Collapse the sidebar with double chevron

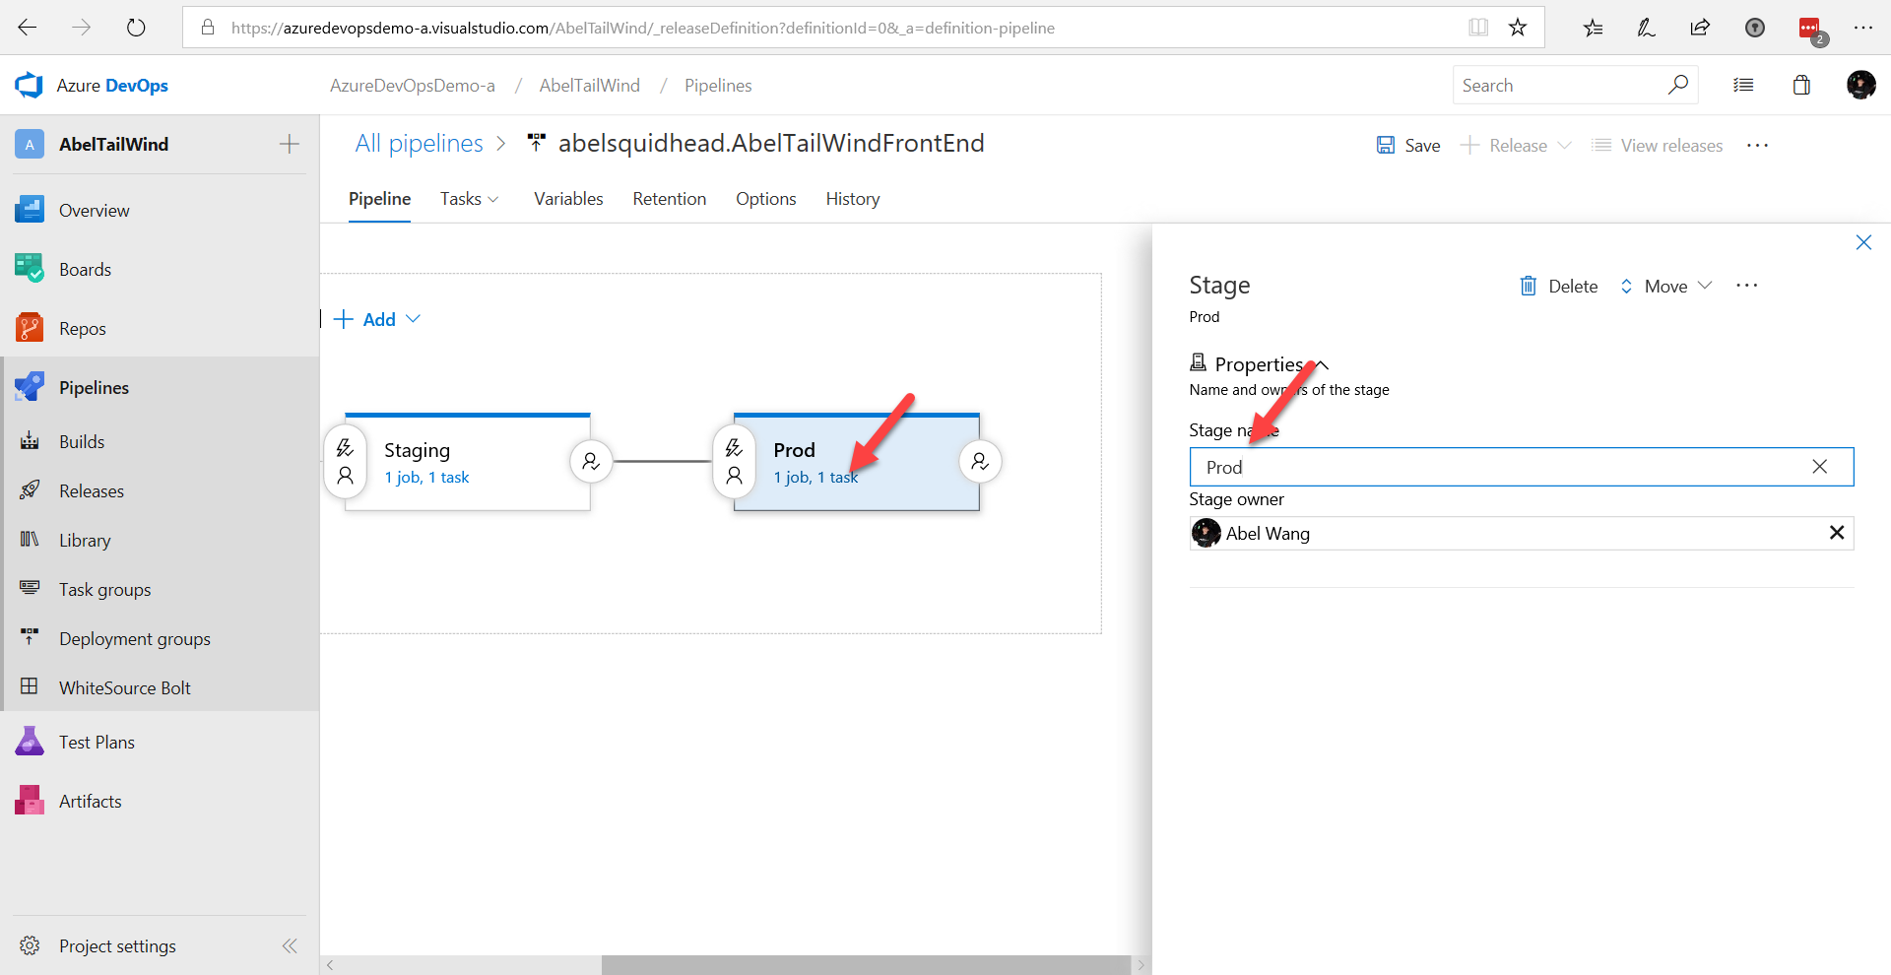(290, 945)
